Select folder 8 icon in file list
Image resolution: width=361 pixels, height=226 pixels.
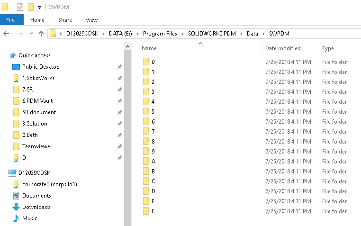click(146, 141)
